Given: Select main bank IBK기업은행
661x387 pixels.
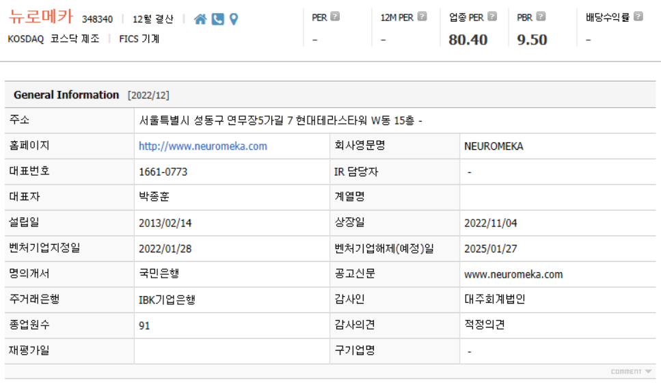Looking at the screenshot, I should 167,299.
